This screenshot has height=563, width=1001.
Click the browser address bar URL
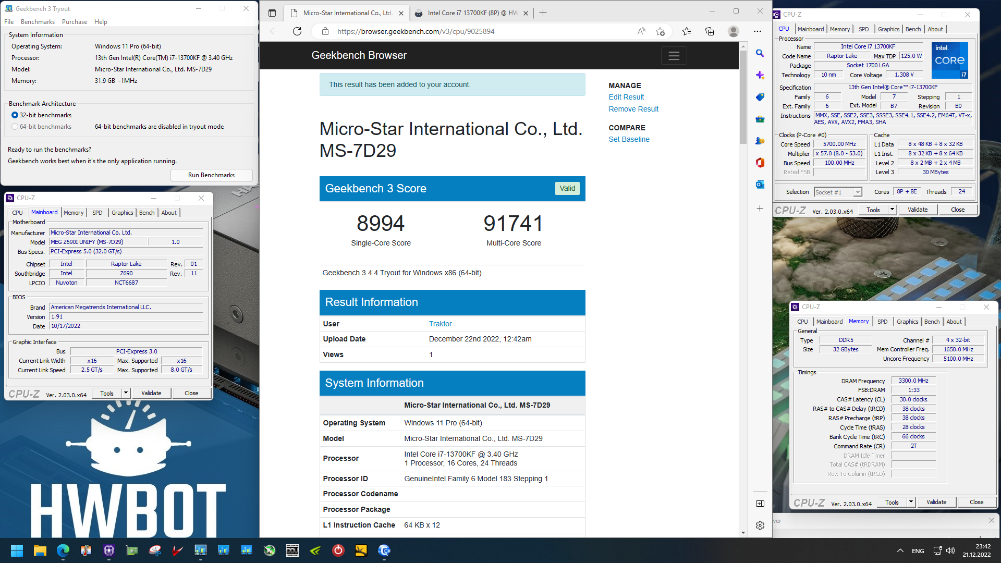pyautogui.click(x=416, y=31)
